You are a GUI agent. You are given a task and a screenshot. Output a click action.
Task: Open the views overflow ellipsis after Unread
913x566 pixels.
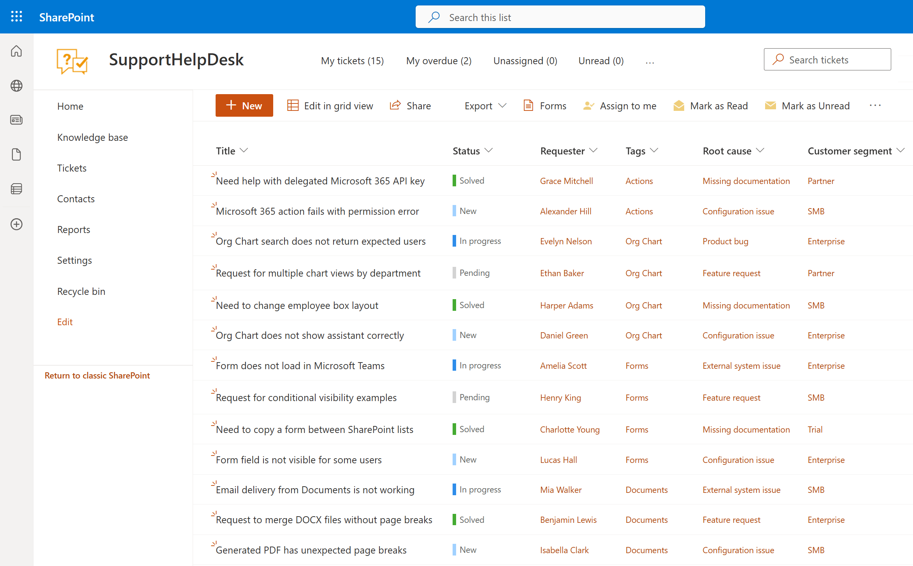coord(650,62)
